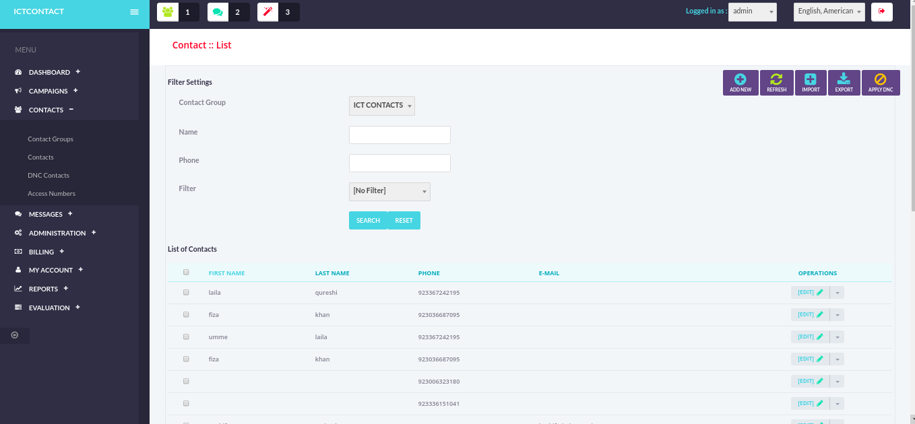Click the red logout icon
Screen dimensions: 915x424
tap(882, 11)
